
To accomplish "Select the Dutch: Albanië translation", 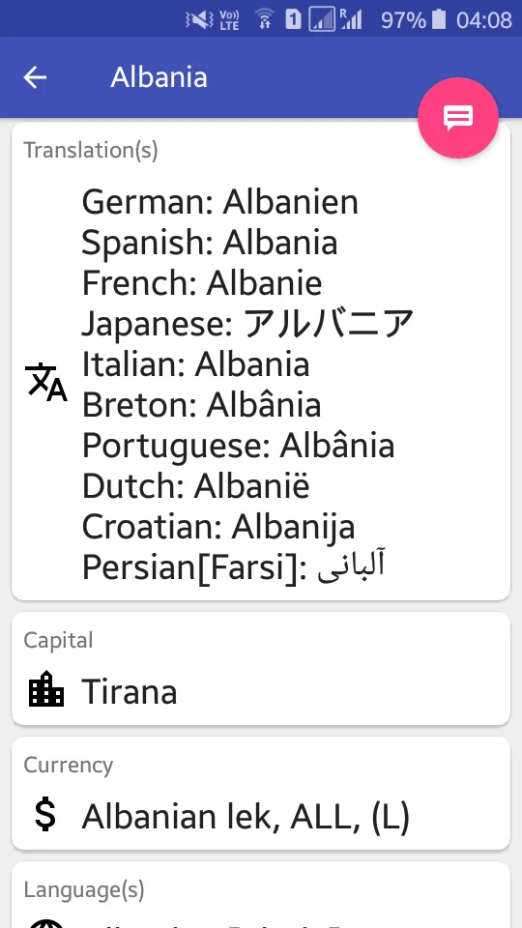I will tap(195, 486).
